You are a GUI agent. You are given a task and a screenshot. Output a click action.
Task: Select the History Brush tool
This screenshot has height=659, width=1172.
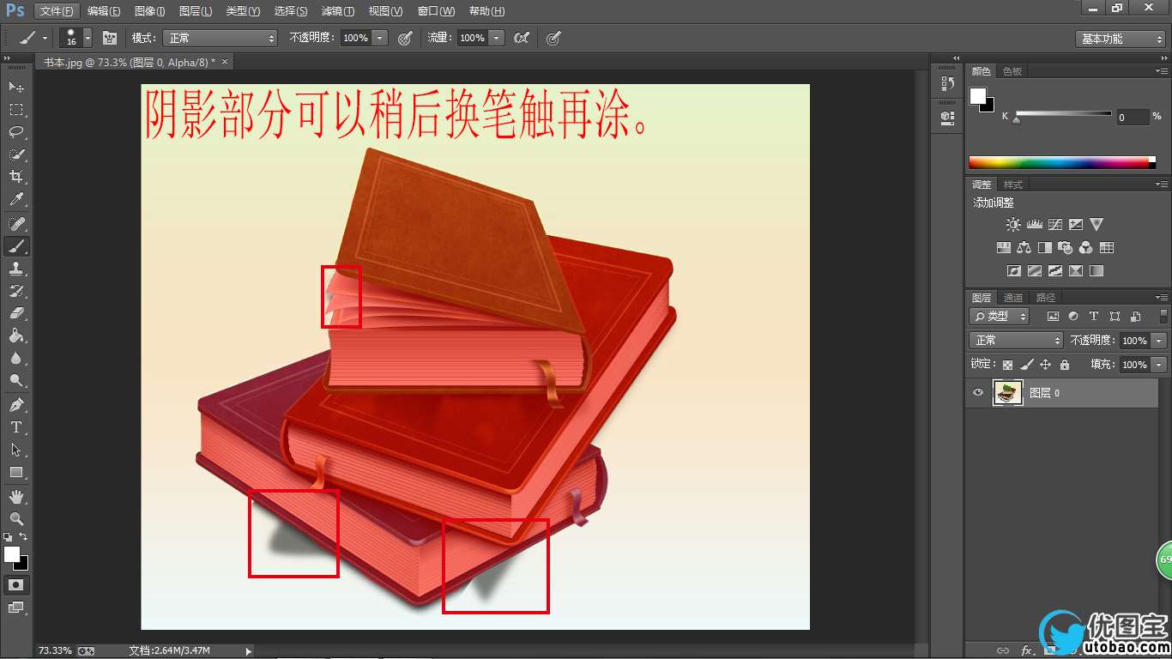click(x=16, y=291)
